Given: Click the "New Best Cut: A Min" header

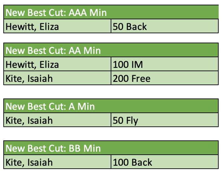Looking at the screenshot, I should [x=50, y=106].
